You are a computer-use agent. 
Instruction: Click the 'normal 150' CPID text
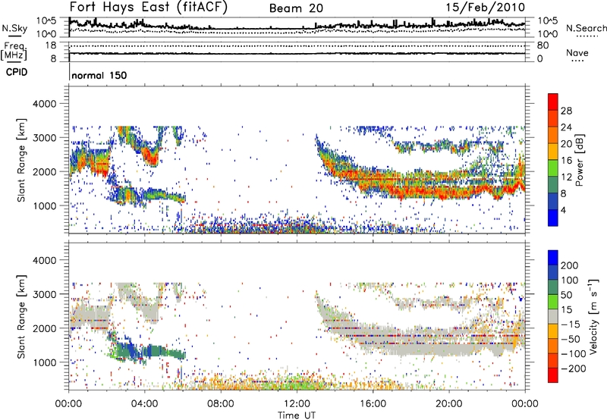pyautogui.click(x=99, y=75)
